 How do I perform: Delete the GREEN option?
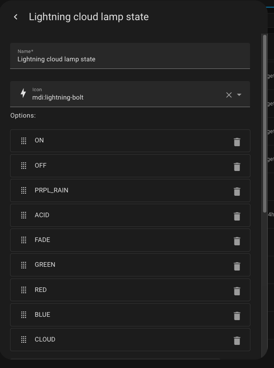pyautogui.click(x=237, y=266)
